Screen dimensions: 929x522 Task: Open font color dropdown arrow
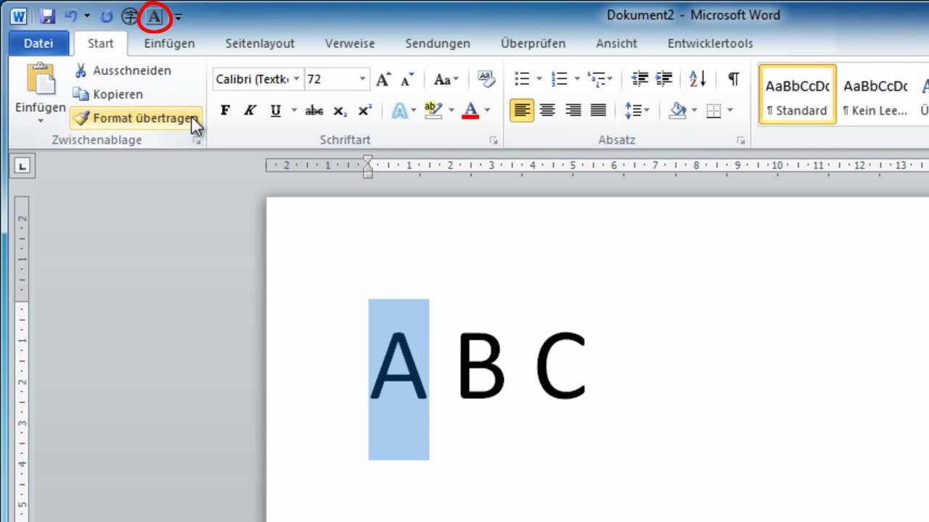(x=487, y=110)
